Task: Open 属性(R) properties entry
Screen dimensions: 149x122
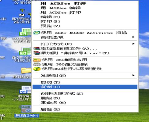Action: pyautogui.click(x=85, y=109)
